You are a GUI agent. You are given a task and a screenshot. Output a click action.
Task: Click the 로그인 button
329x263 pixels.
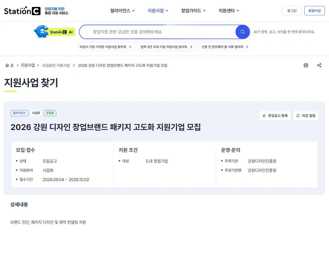(x=292, y=11)
